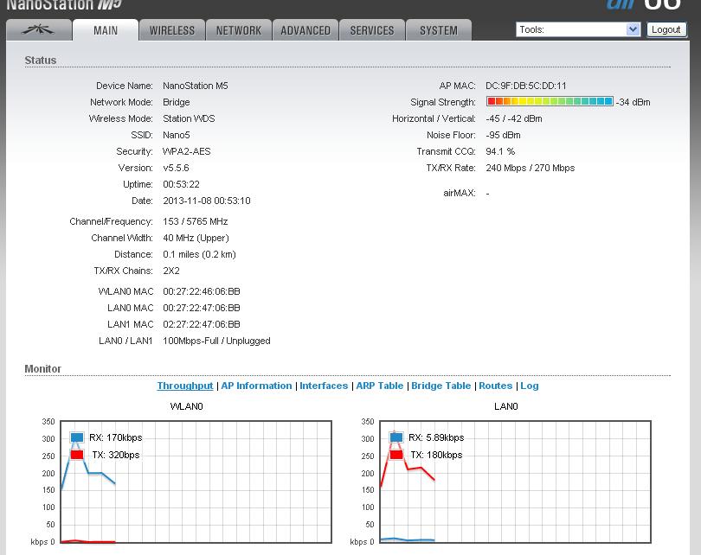Viewport: 701px width, 555px height.
Task: Open the SYSTEM tab
Action: [x=439, y=30]
